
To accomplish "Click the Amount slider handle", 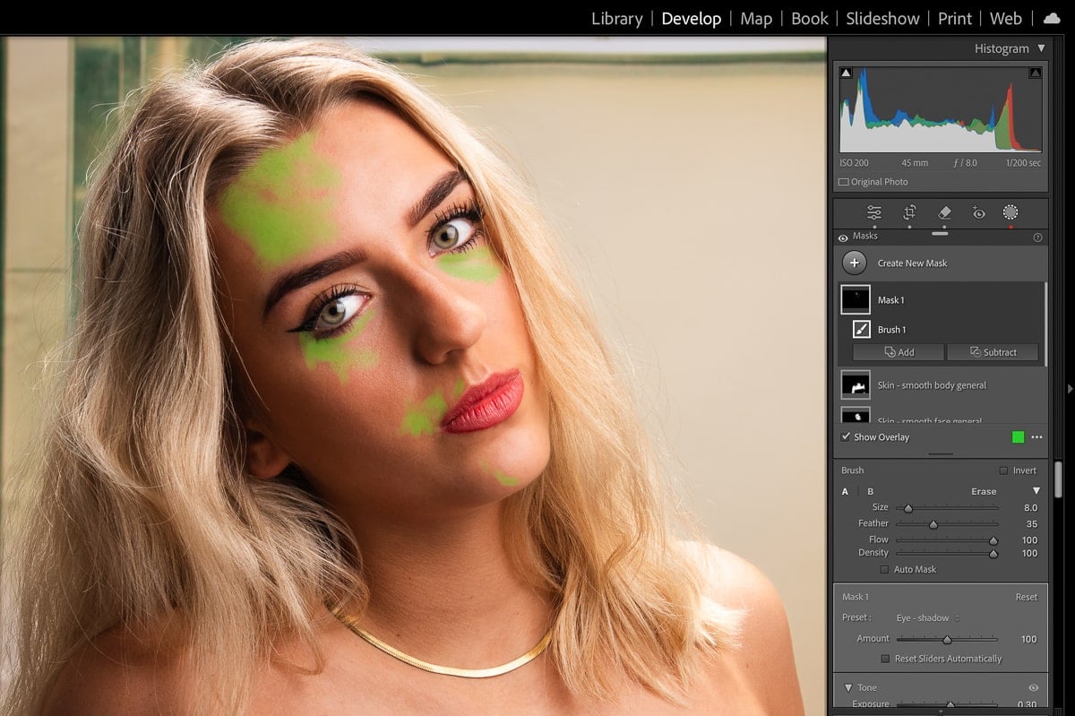I will 947,640.
